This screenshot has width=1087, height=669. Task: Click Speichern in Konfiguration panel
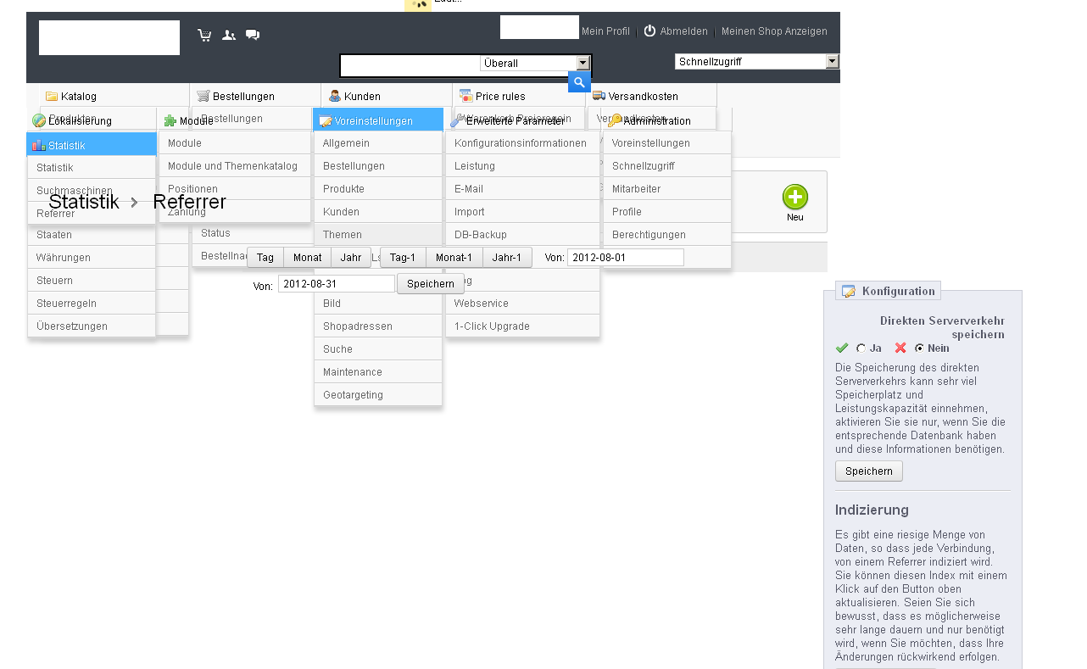[x=869, y=471]
